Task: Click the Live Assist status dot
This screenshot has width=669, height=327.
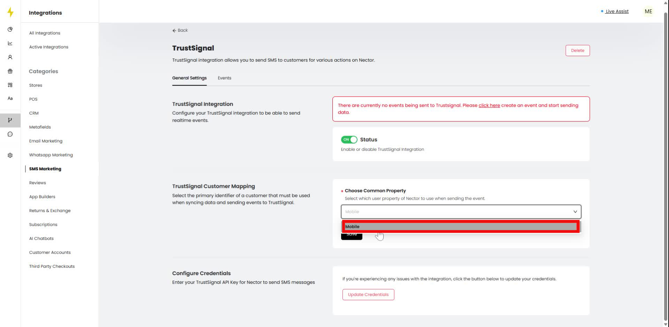Action: (602, 11)
